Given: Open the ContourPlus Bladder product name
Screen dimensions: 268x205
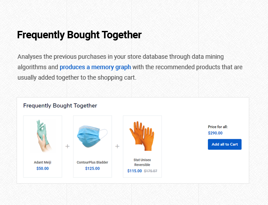Looking at the screenshot, I should (x=92, y=162).
